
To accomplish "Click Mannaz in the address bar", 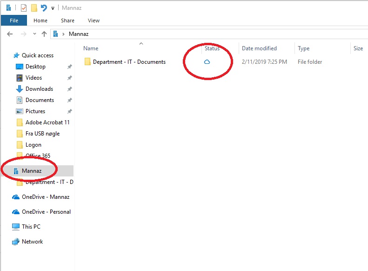I will (79, 34).
